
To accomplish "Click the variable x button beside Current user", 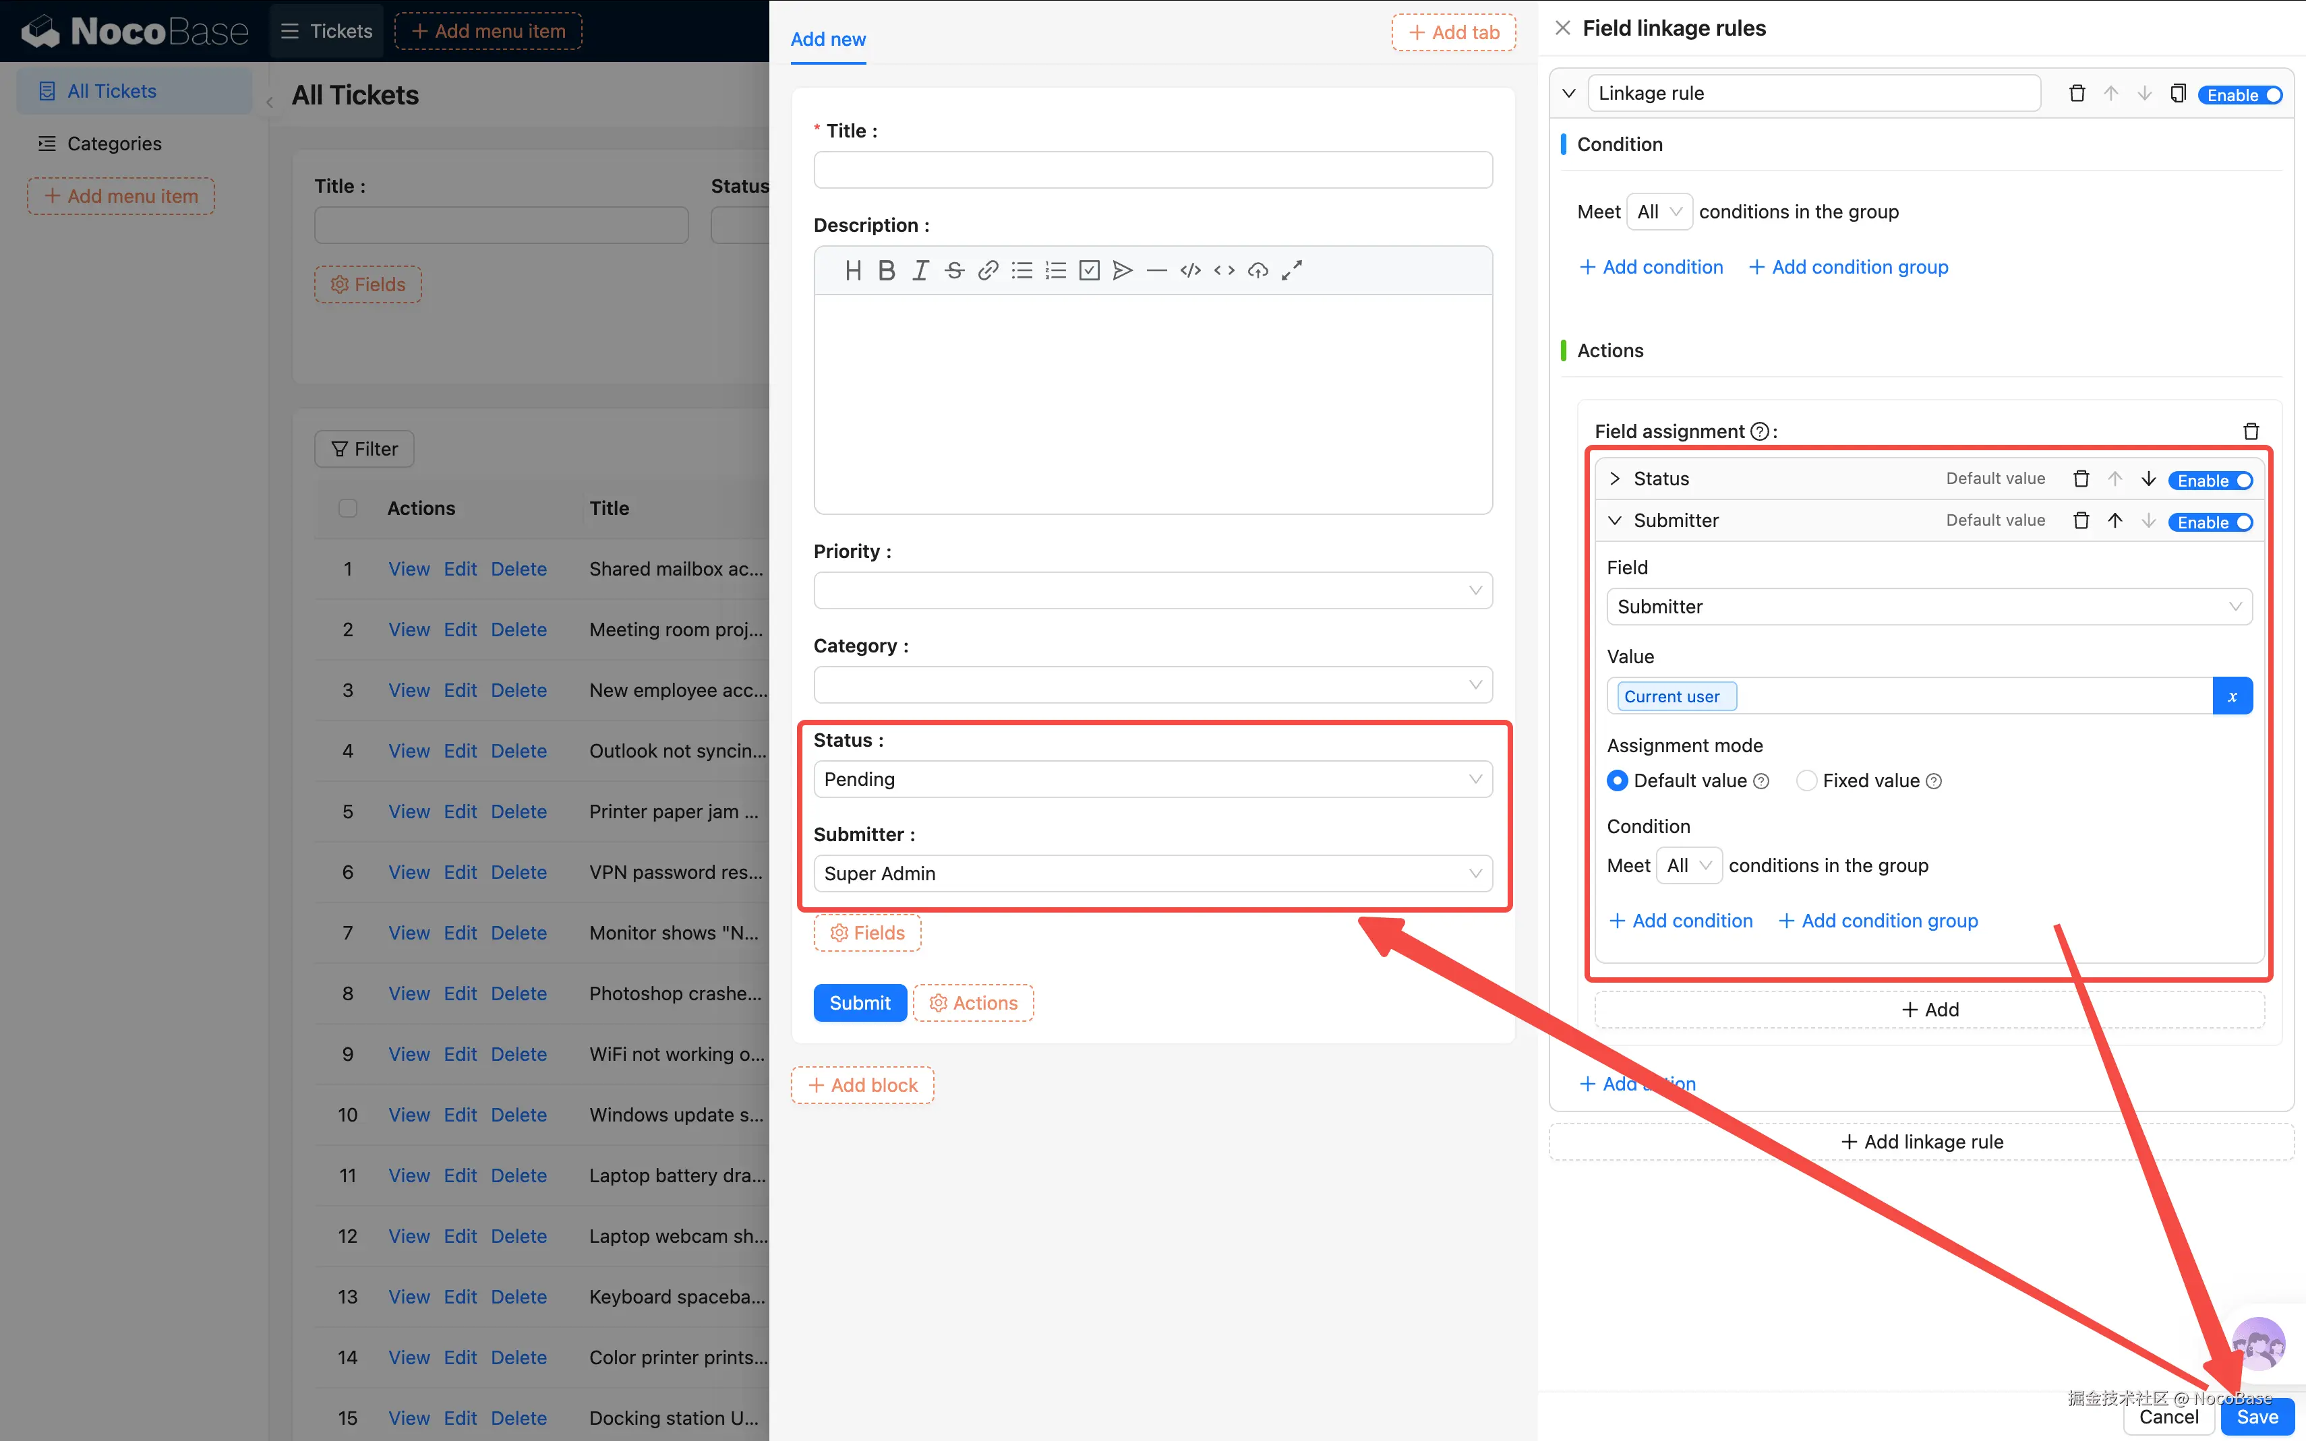I will pyautogui.click(x=2232, y=697).
